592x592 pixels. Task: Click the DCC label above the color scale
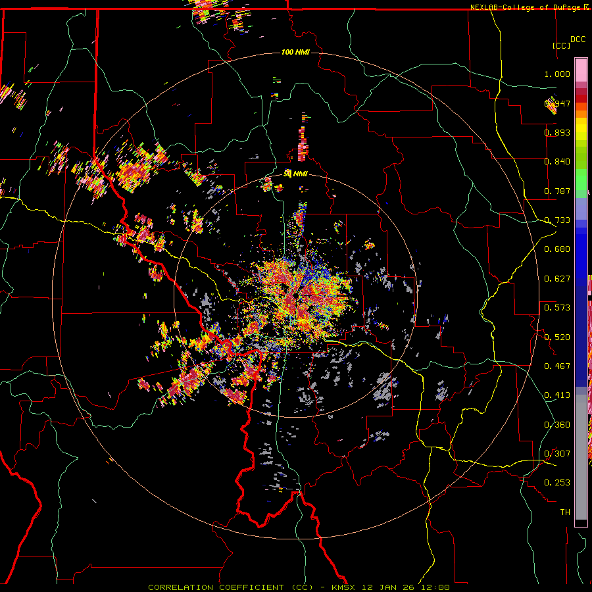pyautogui.click(x=578, y=39)
